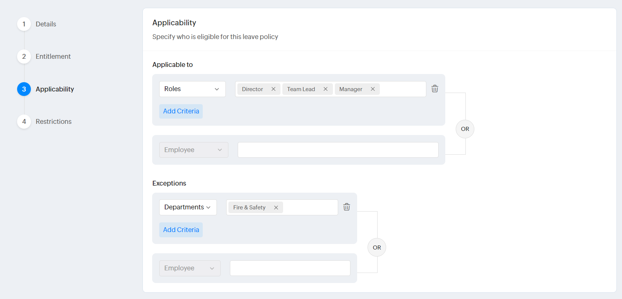Click Add Criteria under Exceptions
Screen dimensions: 622x299
(181, 230)
